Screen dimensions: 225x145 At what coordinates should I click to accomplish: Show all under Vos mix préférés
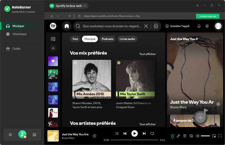[x=147, y=54]
